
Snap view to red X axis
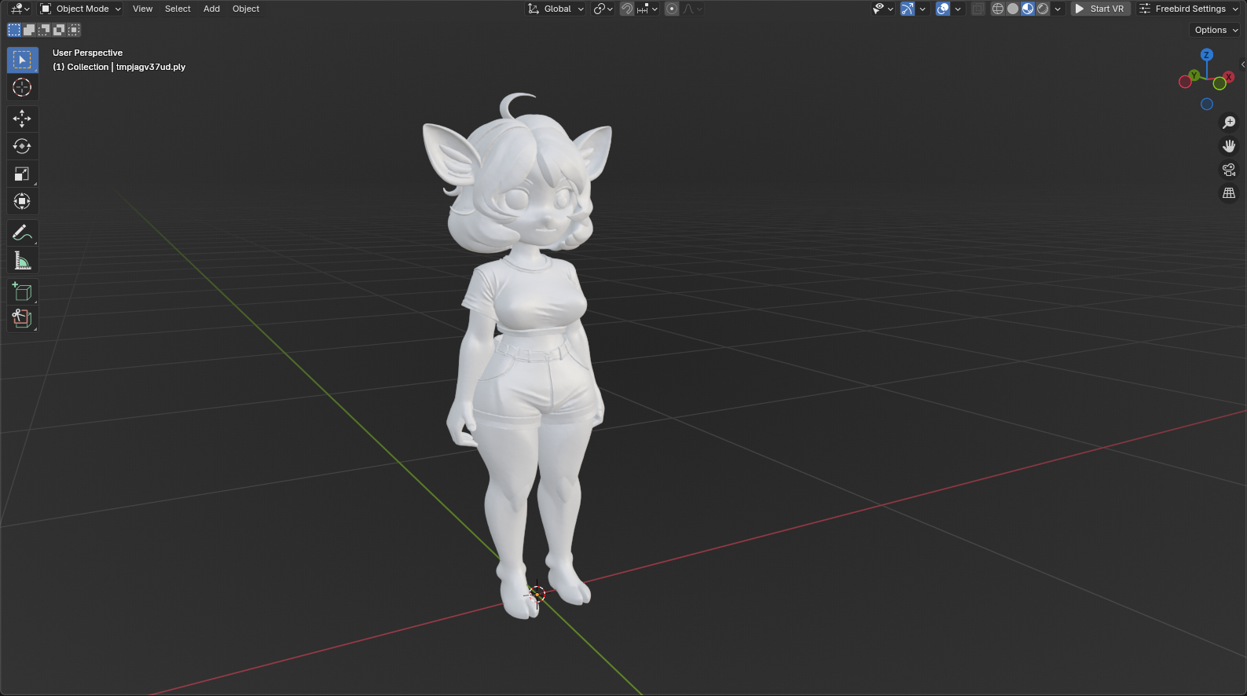point(1229,77)
